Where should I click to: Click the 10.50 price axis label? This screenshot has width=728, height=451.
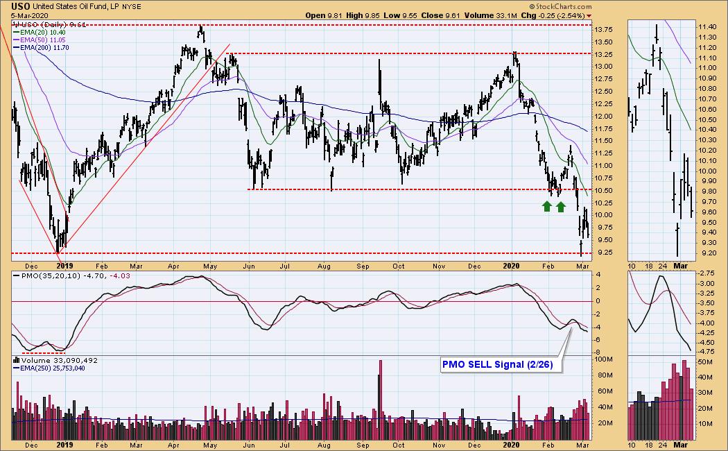pos(603,190)
